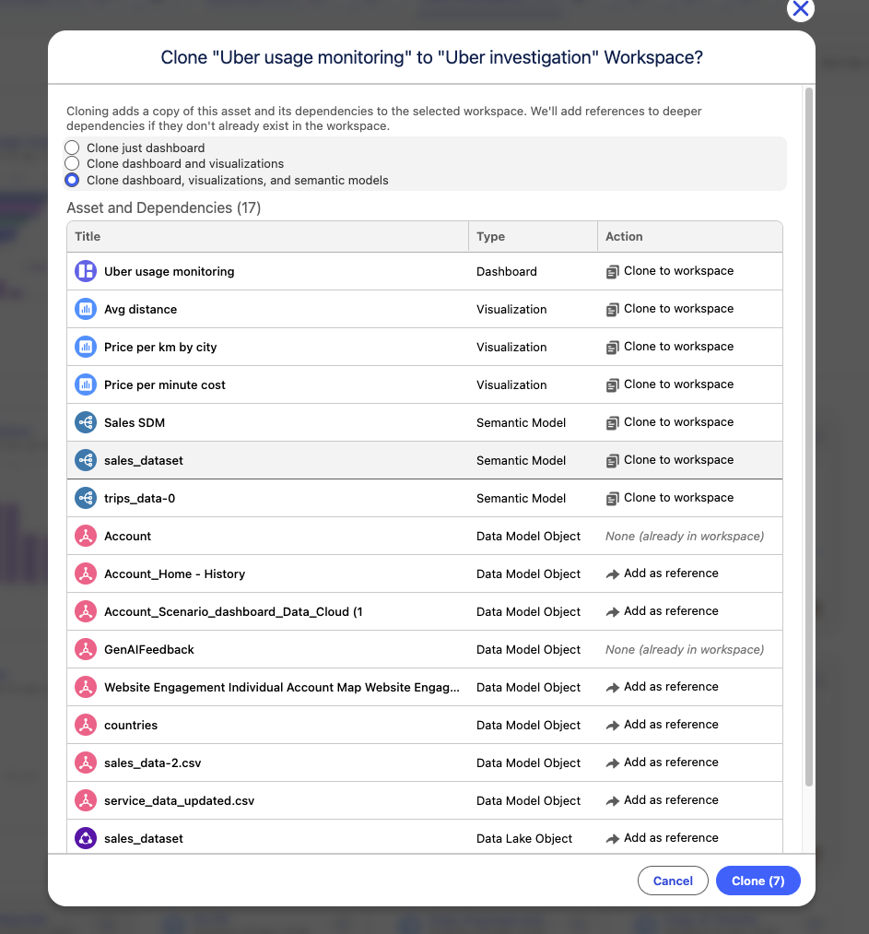The height and width of the screenshot is (934, 869).
Task: Click the sales_dataset Semantic Model icon
Action: [x=86, y=460]
